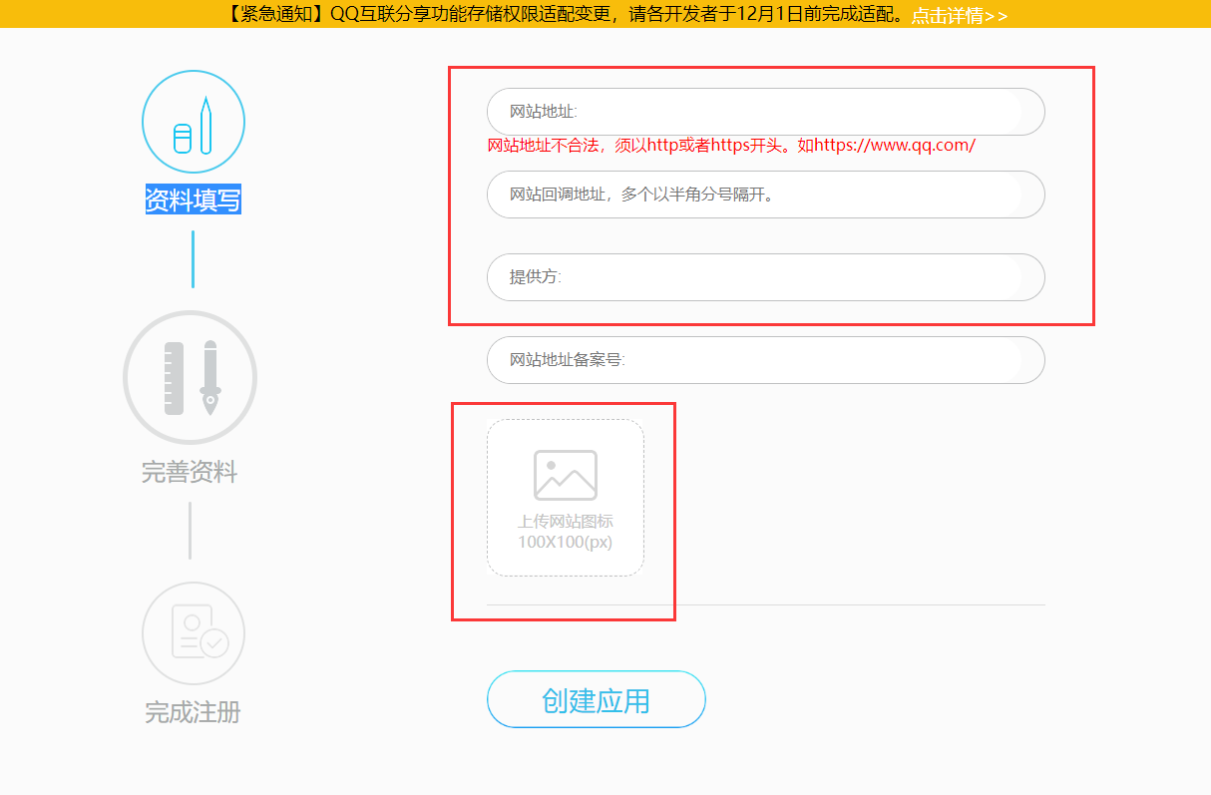
Task: Click the document-check 完成注册 step icon
Action: tap(193, 632)
